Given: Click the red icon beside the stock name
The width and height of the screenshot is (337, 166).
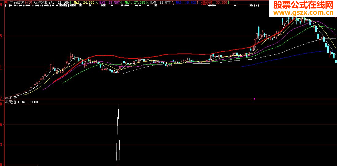Looking at the screenshot, I should tap(6, 2).
